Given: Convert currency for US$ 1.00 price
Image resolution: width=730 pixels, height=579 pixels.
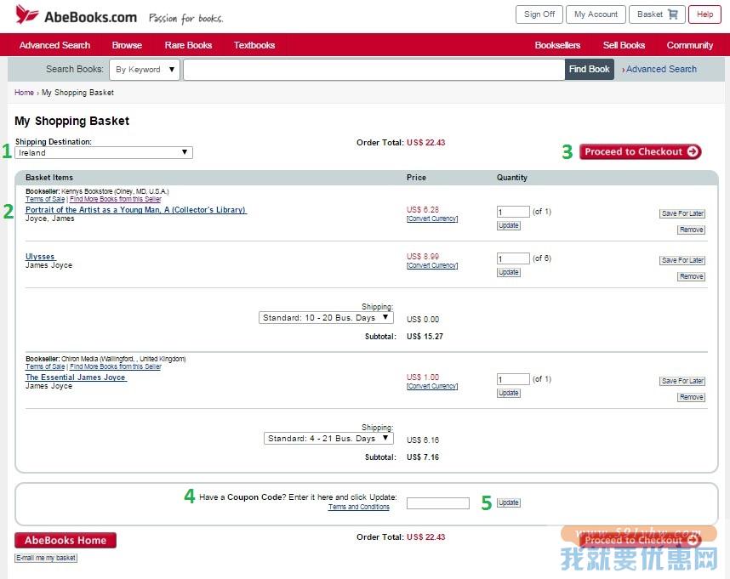Looking at the screenshot, I should (x=432, y=386).
